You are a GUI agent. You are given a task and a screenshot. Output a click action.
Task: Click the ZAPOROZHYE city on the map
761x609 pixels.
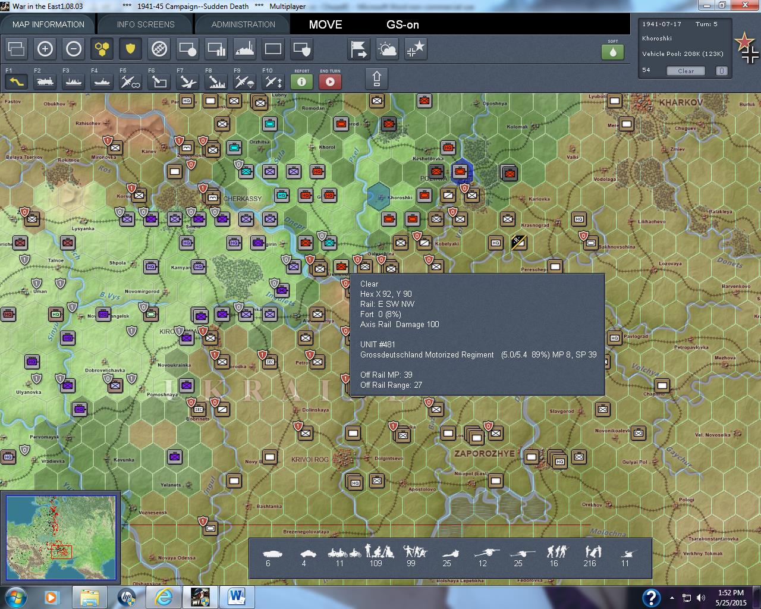(x=485, y=453)
